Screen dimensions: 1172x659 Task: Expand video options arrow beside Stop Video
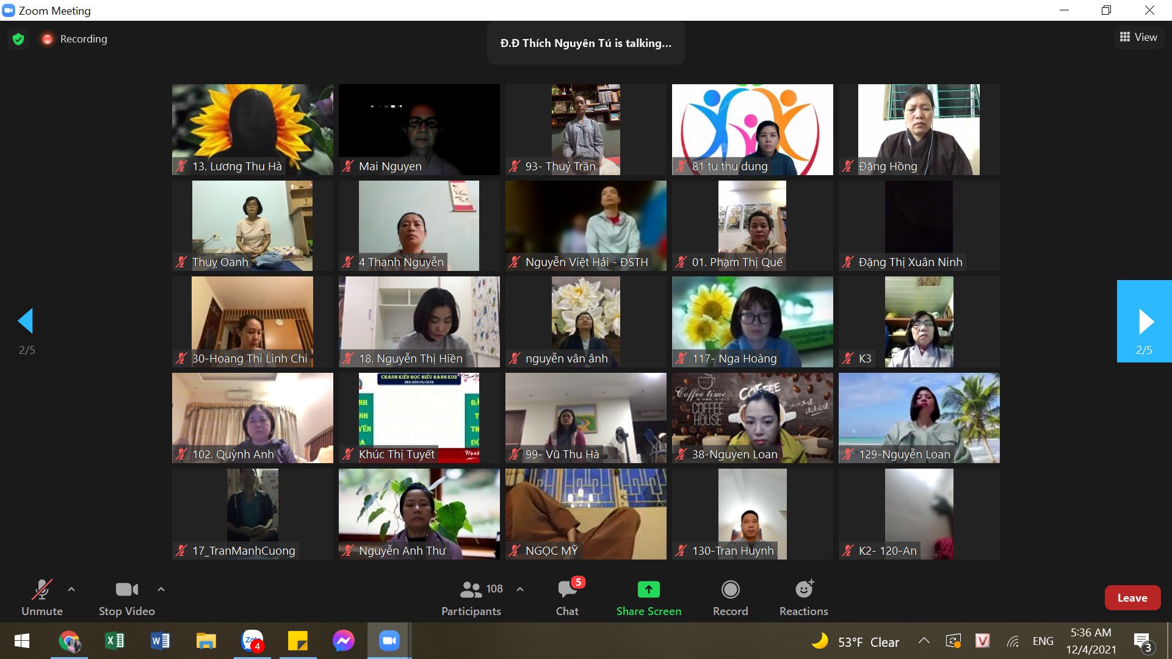[x=161, y=589]
